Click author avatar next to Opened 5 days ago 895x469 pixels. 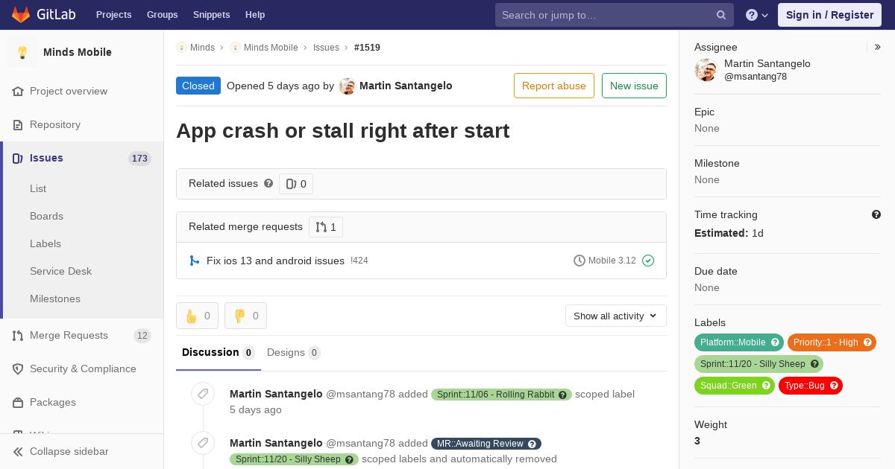point(347,86)
